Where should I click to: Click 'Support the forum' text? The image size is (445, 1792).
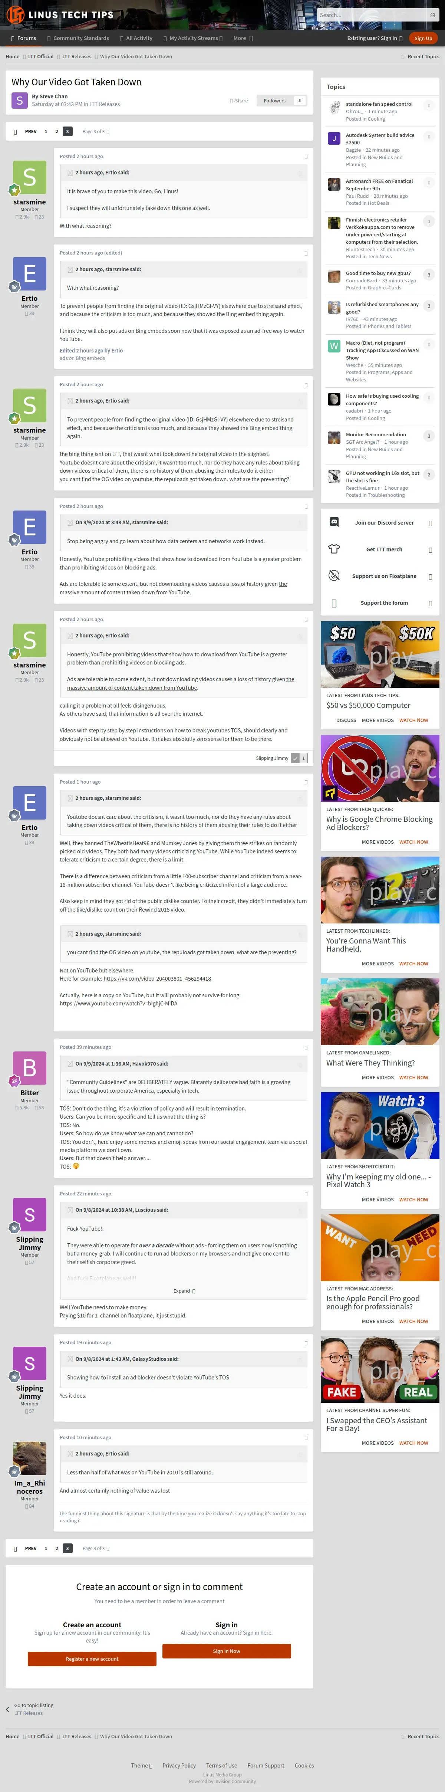(x=384, y=603)
